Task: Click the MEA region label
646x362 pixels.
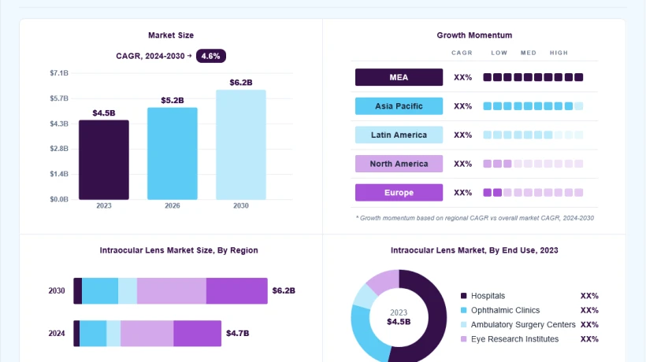Action: 399,77
